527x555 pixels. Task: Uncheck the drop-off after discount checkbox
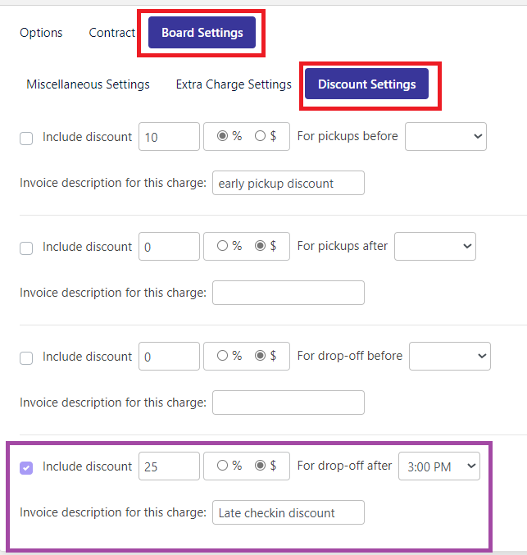(x=26, y=468)
